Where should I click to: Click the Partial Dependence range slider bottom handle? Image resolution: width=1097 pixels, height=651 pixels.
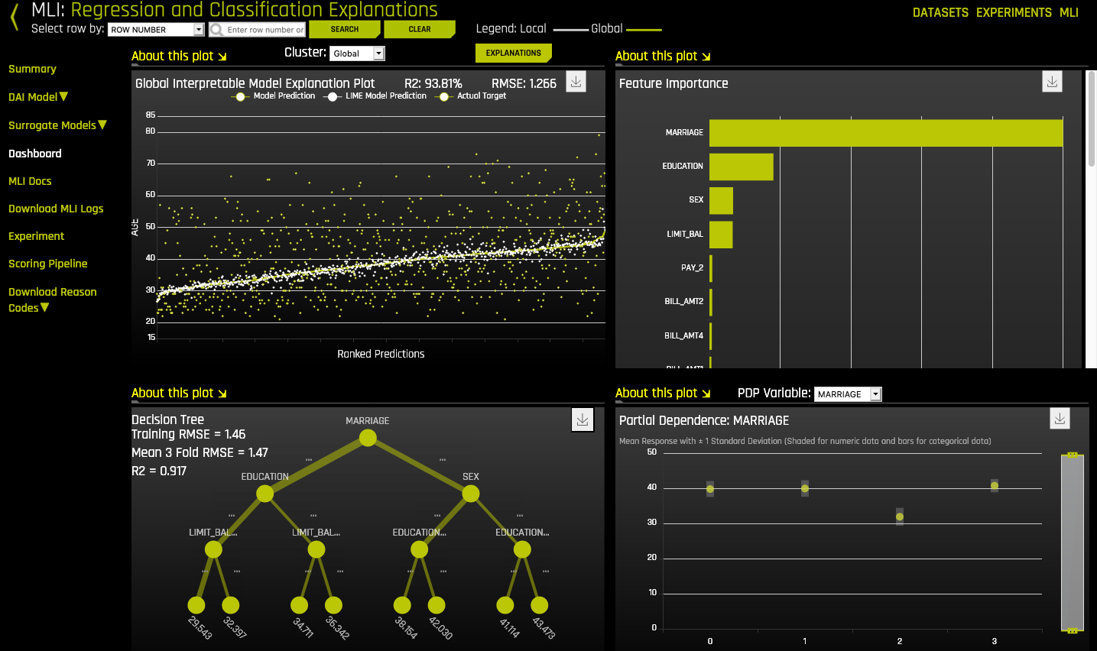(x=1073, y=630)
